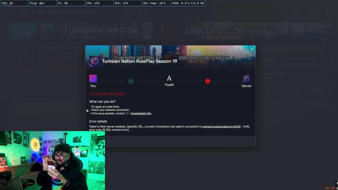This screenshot has height=190, width=338.
Task: Close the connection failed dialog
Action: [252, 49]
